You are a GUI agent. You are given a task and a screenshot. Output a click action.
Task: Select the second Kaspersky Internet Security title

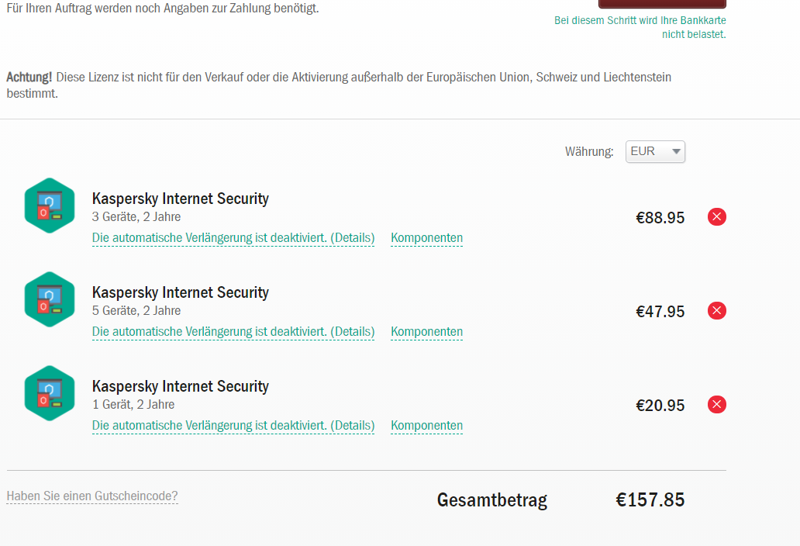coord(180,292)
